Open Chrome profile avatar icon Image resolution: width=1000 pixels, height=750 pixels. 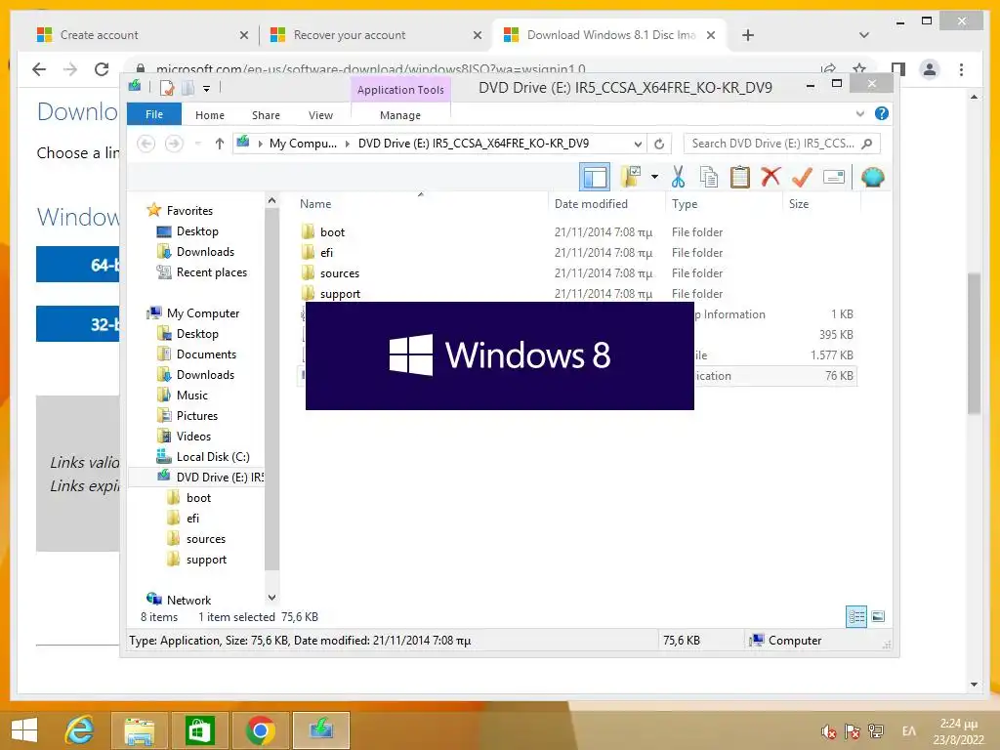930,69
